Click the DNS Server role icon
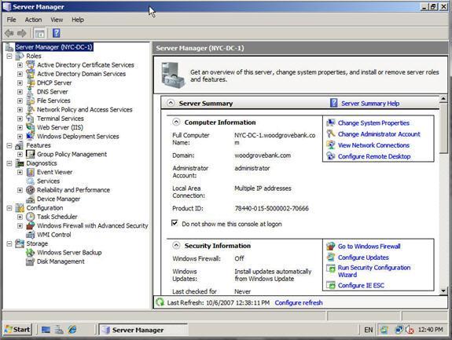 [x=31, y=92]
